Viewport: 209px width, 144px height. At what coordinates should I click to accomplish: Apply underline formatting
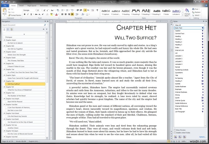point(31,14)
